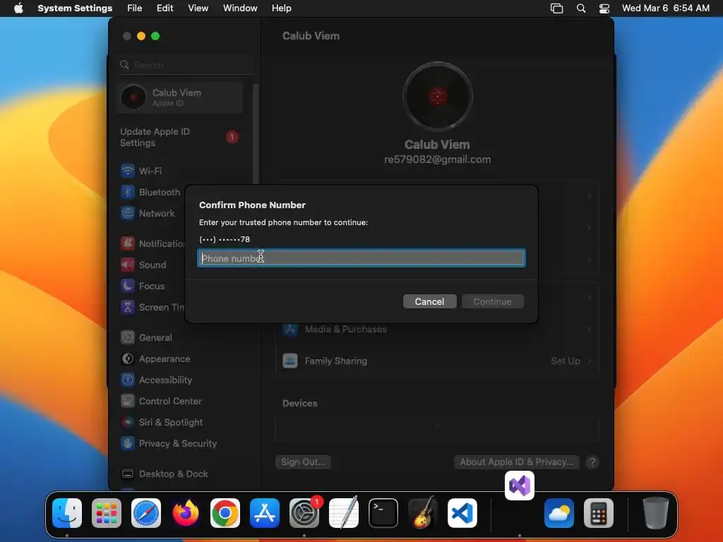Click the Sign Out button
Image resolution: width=723 pixels, height=542 pixels.
pyautogui.click(x=303, y=462)
